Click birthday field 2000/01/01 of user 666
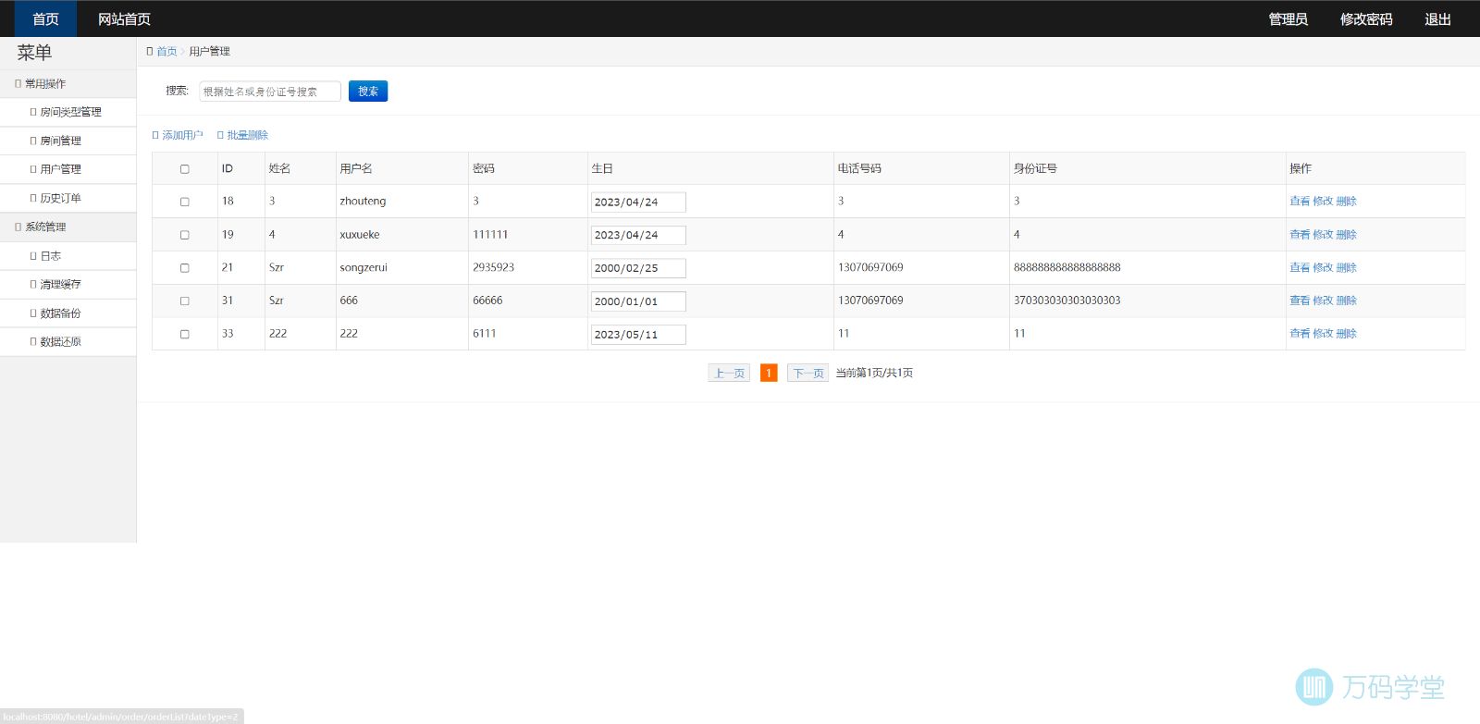 pyautogui.click(x=638, y=301)
